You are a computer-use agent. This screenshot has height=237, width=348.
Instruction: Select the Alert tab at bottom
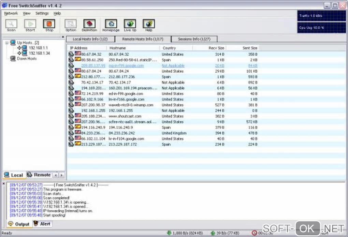pos(42,224)
